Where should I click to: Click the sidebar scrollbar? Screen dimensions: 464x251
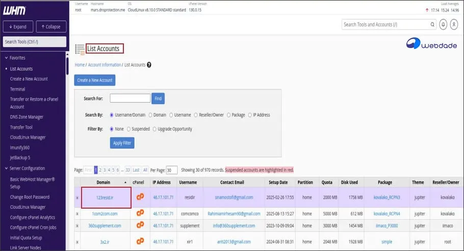coord(67,66)
